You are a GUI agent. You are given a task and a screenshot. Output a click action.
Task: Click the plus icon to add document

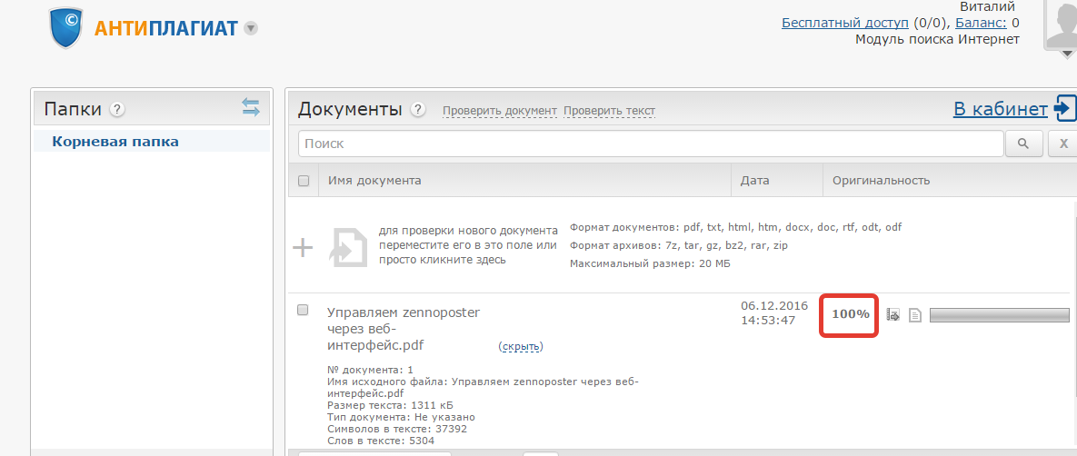pos(303,247)
